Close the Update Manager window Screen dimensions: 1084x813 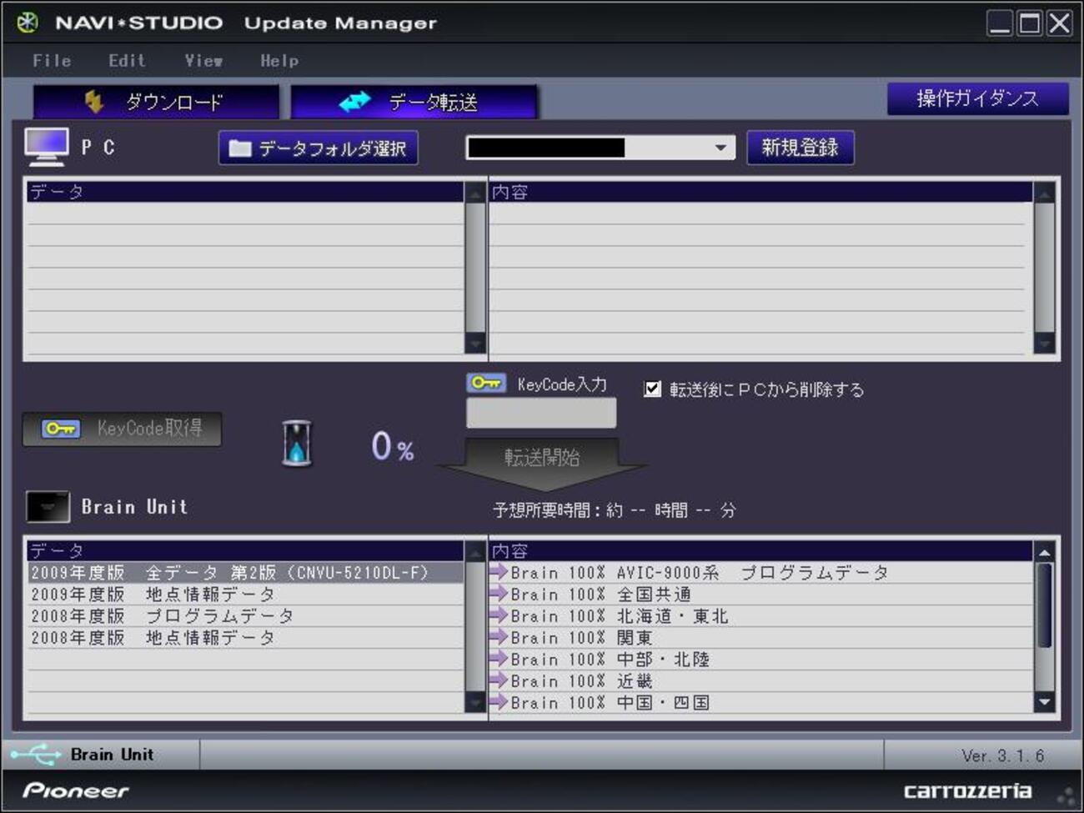point(1060,23)
